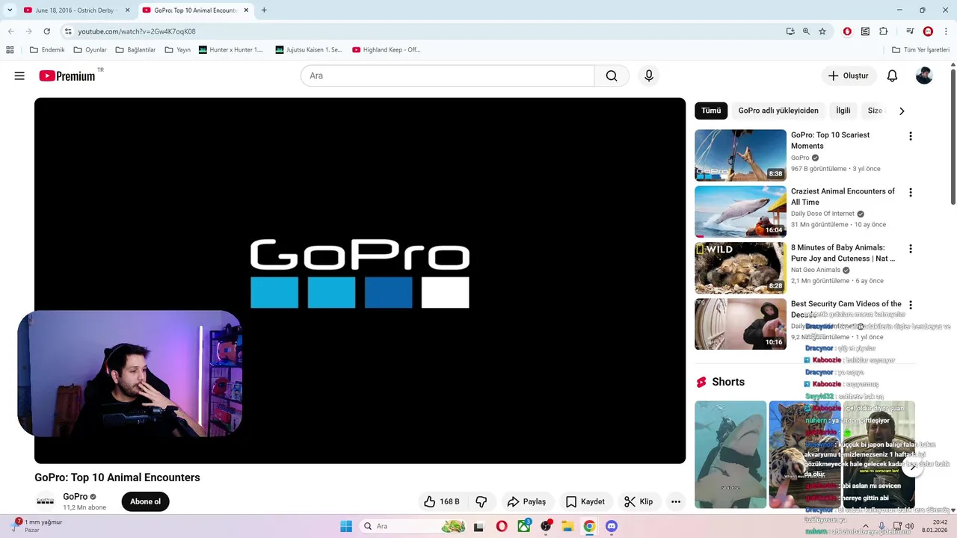Open the Endemik bookmarks folder
This screenshot has width=957, height=538.
[x=47, y=50]
